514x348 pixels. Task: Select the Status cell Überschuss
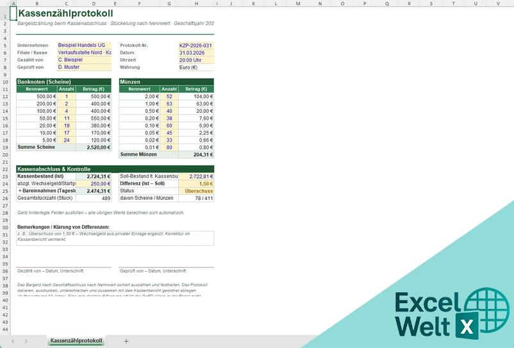[196, 191]
